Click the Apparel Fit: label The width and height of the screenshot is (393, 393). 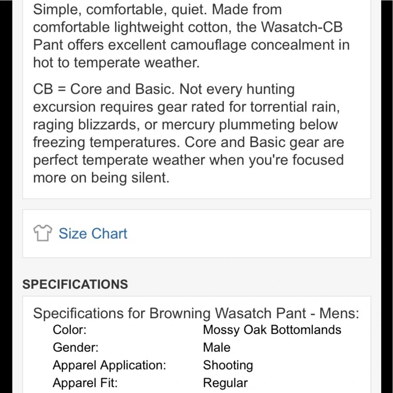coord(85,383)
